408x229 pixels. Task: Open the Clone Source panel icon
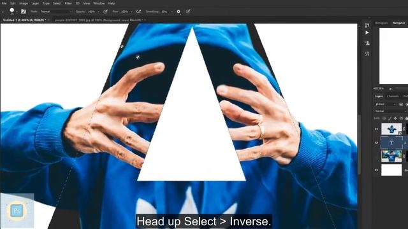pos(367,43)
